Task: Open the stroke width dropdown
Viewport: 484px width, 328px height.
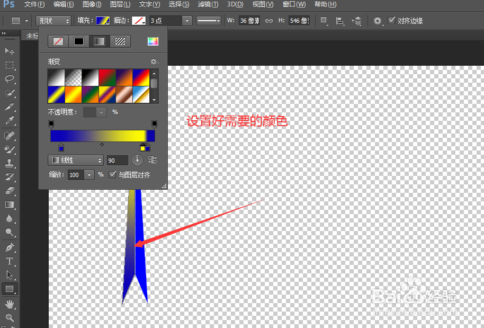Action: coord(188,21)
